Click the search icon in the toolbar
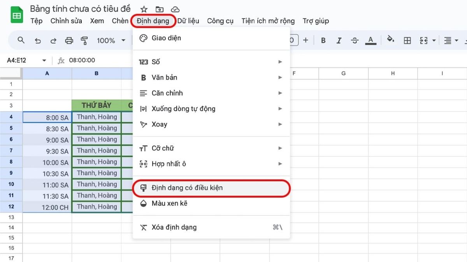 point(21,40)
